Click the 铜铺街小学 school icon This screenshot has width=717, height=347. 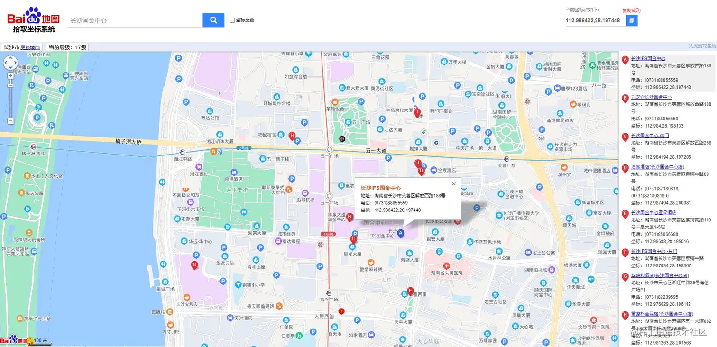238,284
